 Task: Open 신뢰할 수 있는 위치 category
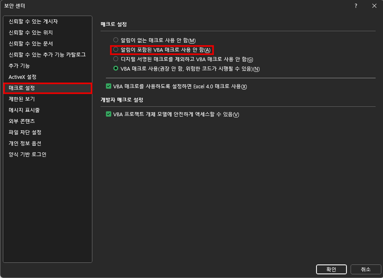tap(48, 32)
